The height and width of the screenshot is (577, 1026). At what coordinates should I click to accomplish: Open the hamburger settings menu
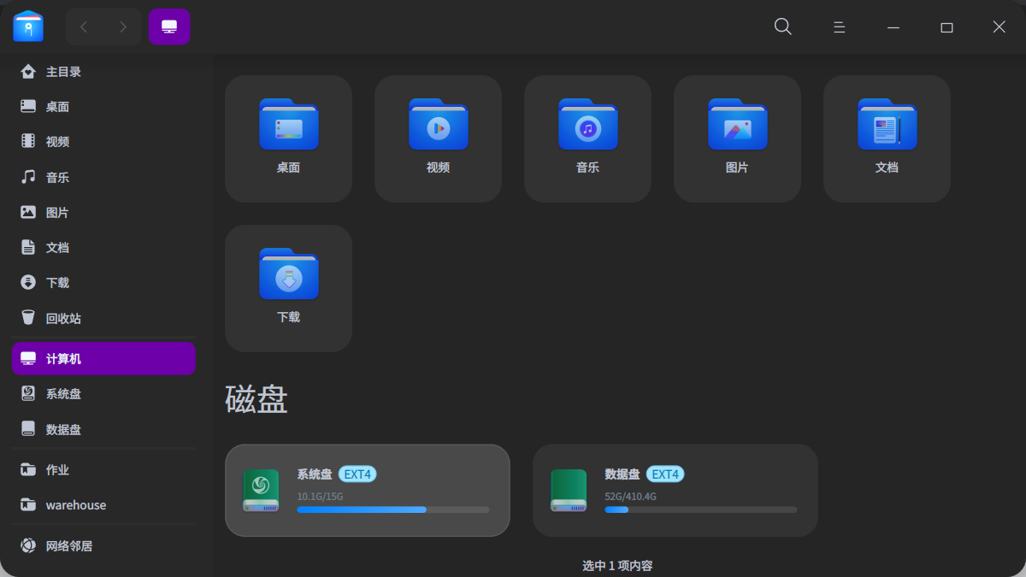click(839, 26)
